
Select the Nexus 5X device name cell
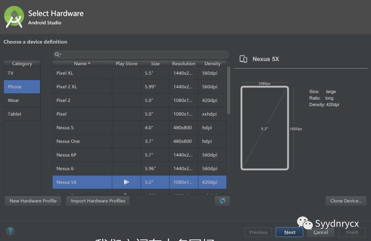(x=82, y=182)
